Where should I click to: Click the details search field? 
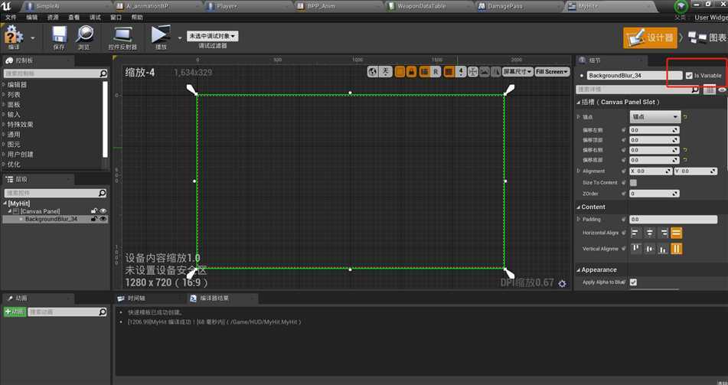coord(638,89)
